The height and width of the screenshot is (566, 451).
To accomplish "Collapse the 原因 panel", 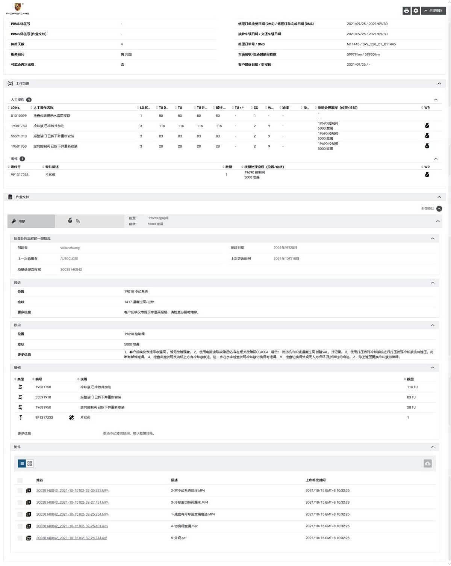I will (x=433, y=325).
